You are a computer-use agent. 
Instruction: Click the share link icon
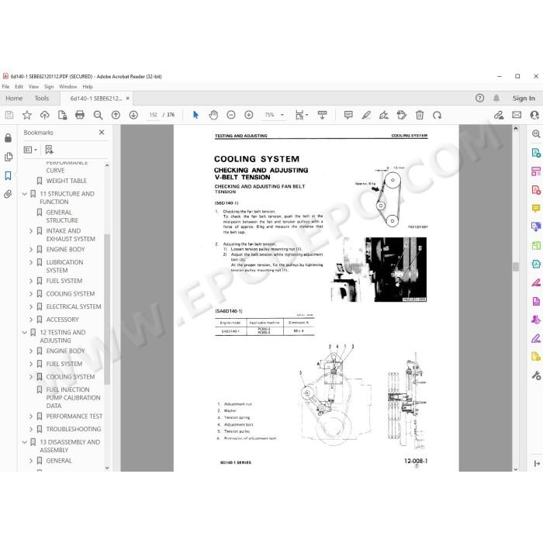[499, 115]
